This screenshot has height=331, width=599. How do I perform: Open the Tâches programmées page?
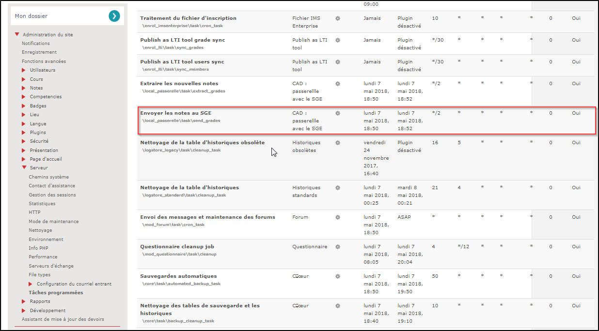pyautogui.click(x=56, y=292)
